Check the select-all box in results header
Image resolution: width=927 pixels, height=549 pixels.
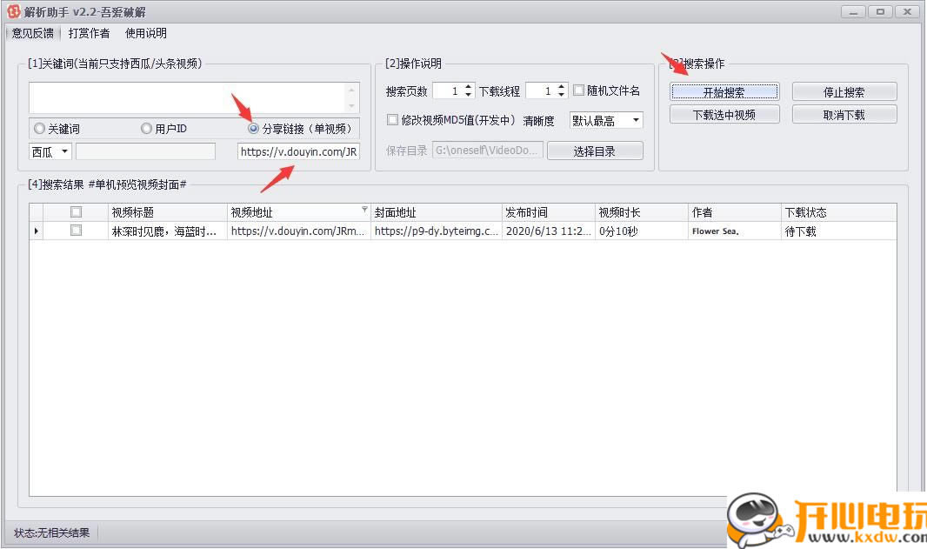tap(76, 211)
